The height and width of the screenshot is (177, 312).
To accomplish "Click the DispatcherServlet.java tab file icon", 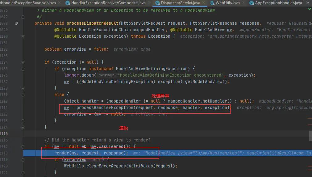I will [157, 3].
